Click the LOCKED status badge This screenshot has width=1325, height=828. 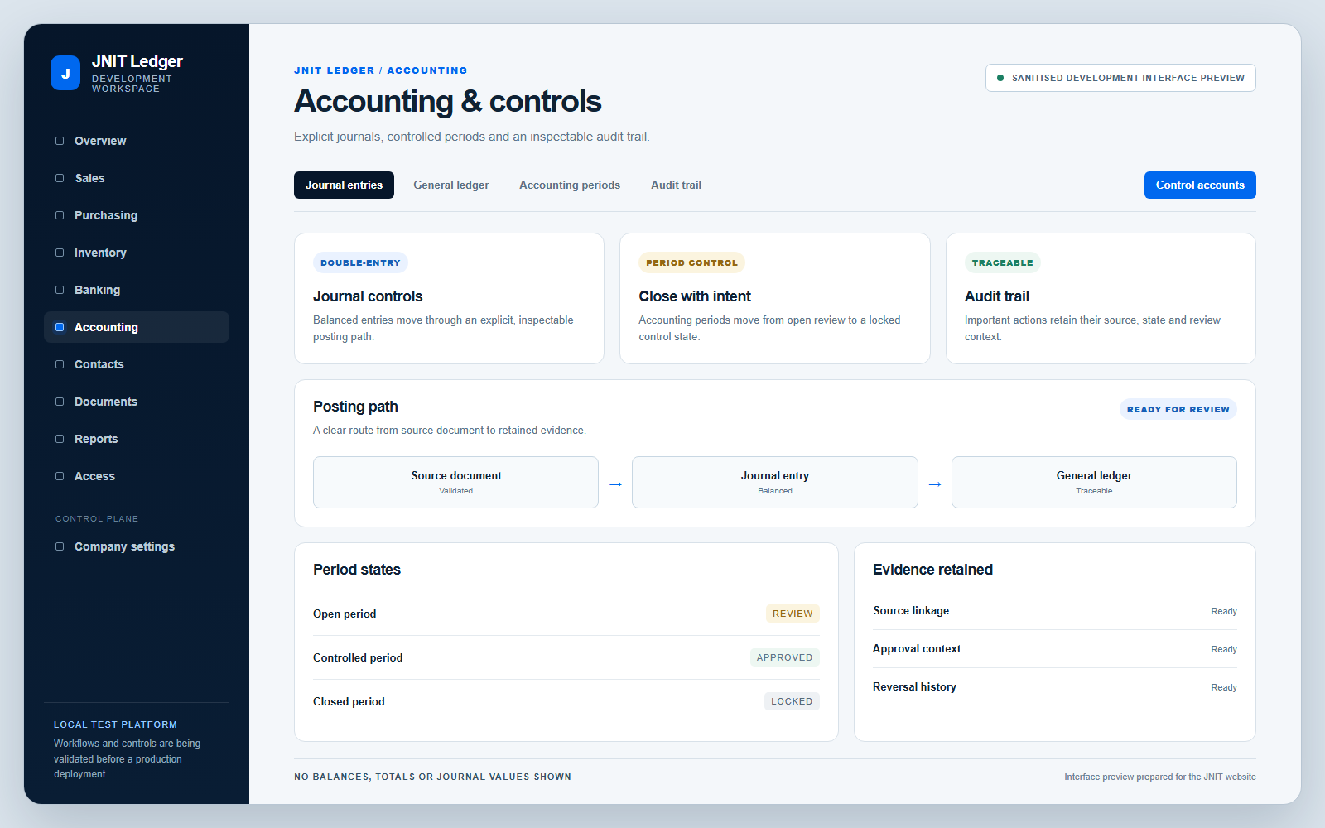click(x=792, y=701)
